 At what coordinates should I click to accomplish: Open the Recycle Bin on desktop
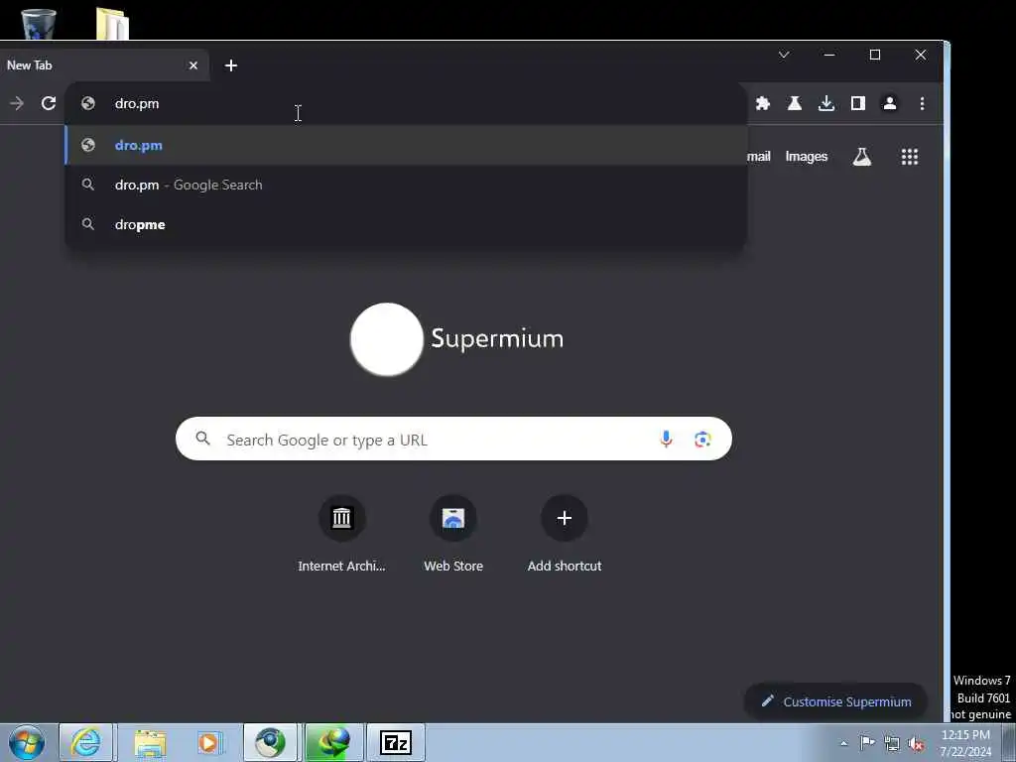(39, 24)
